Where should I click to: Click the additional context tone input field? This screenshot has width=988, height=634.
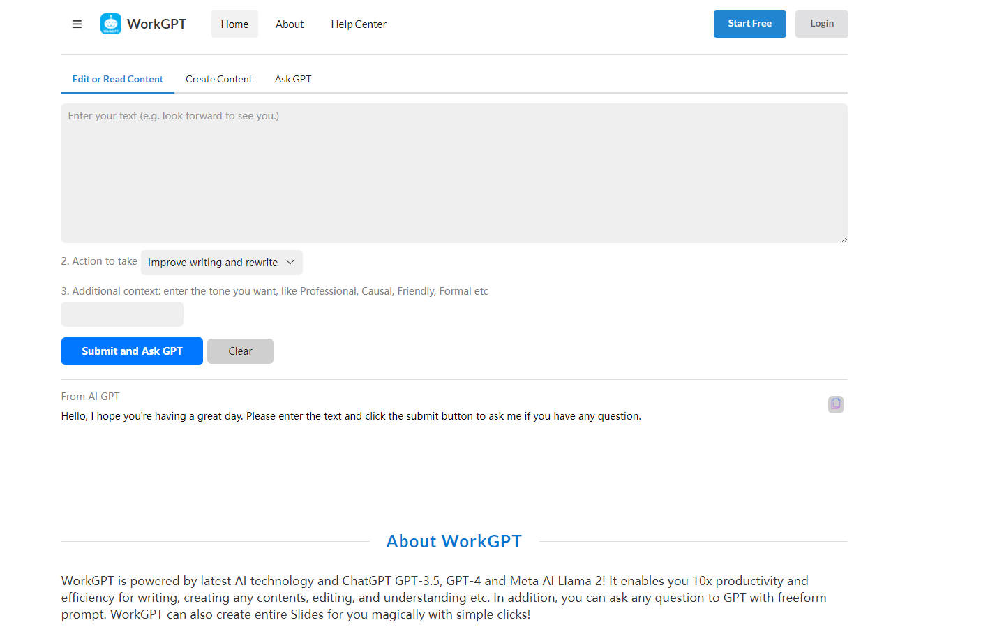click(122, 314)
